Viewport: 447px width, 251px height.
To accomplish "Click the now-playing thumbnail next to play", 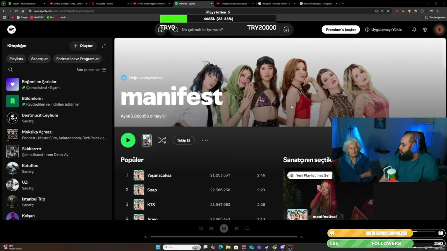I will click(x=147, y=140).
